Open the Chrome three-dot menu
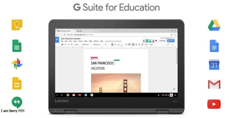 175,34
